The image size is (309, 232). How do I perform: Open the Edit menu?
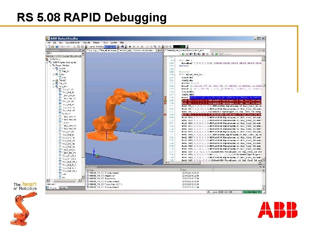coord(55,43)
